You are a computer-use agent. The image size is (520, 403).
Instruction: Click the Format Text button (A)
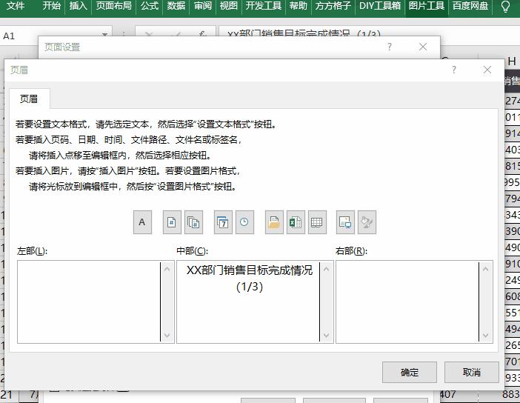(x=142, y=222)
